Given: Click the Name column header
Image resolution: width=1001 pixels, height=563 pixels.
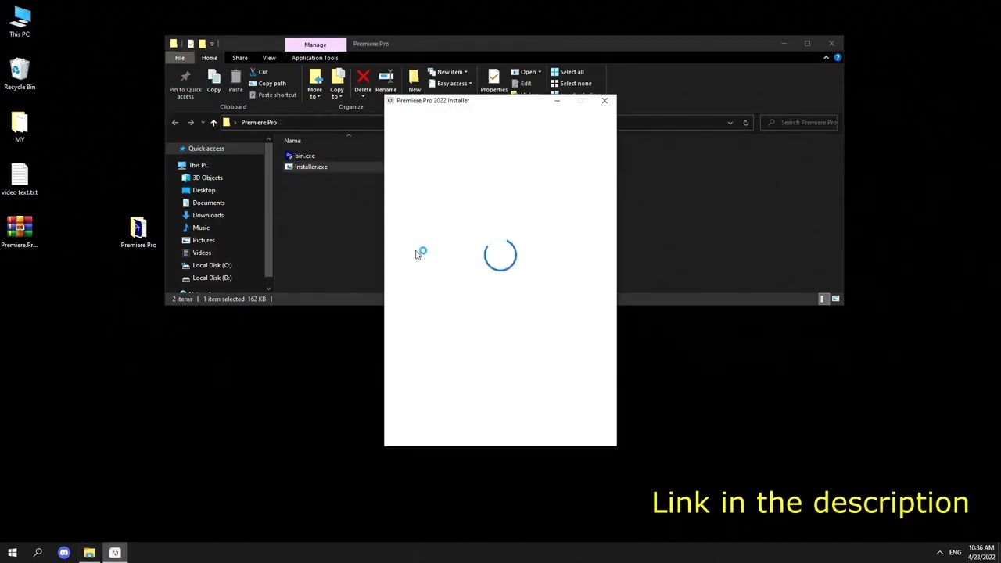Looking at the screenshot, I should (292, 141).
